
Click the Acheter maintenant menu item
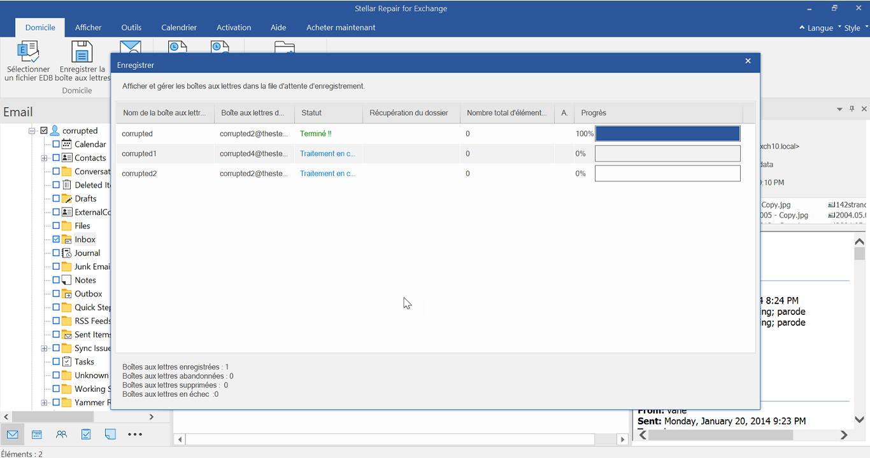coord(341,27)
